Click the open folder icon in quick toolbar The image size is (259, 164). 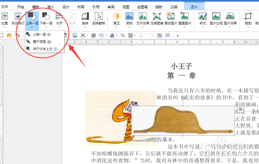[x=9, y=35]
